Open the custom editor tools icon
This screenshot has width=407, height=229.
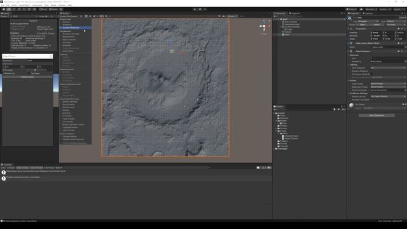click(34, 10)
